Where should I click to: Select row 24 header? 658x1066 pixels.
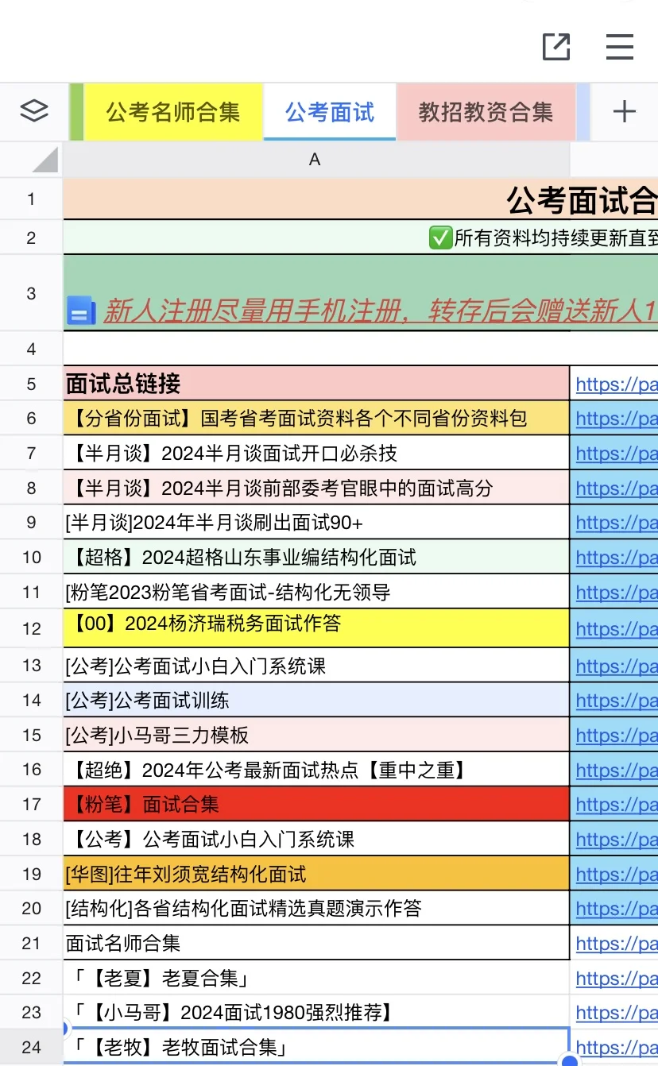31,1047
